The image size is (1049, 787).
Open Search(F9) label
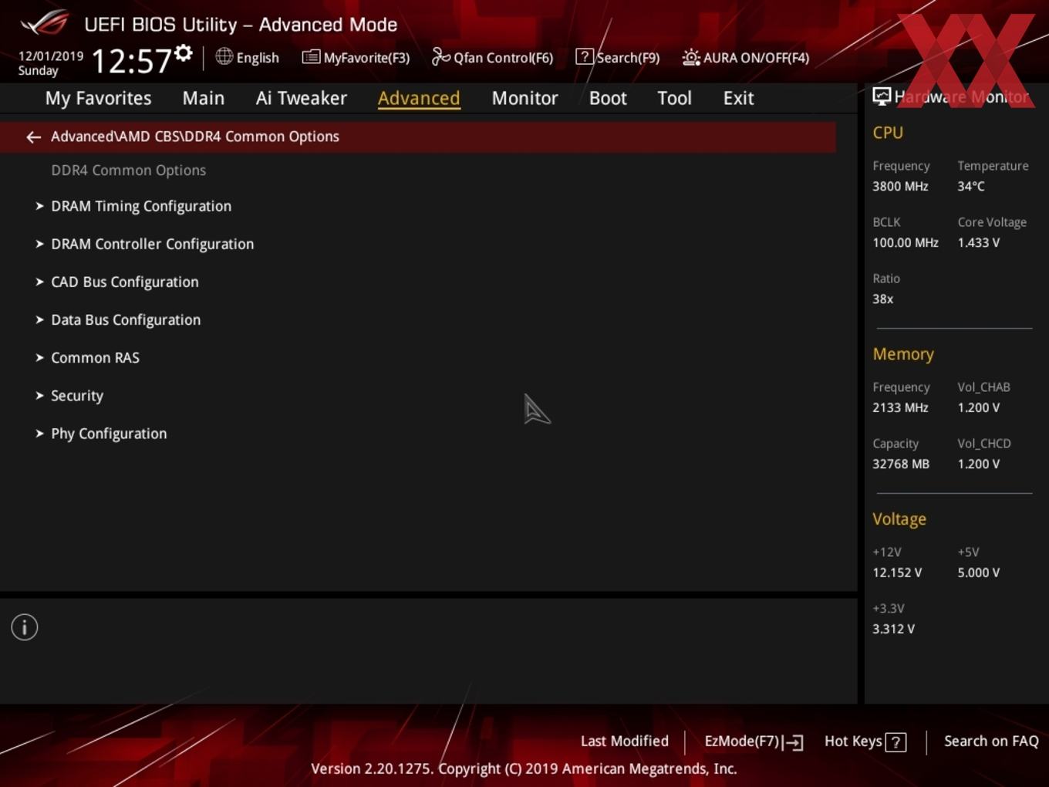628,58
